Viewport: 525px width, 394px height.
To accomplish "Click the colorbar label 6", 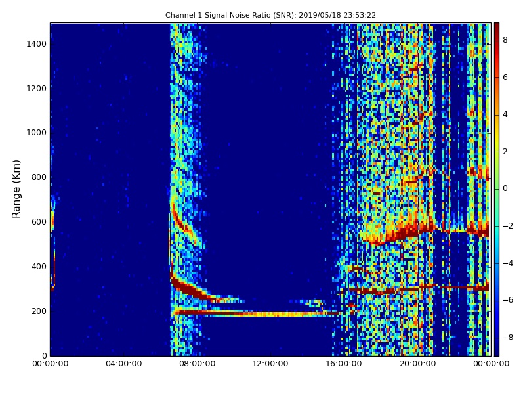I will pos(505,77).
